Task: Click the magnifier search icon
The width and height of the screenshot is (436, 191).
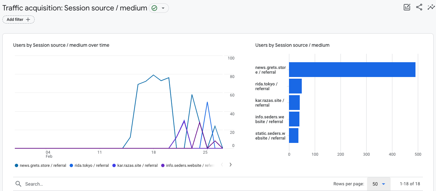Action: coord(19,184)
